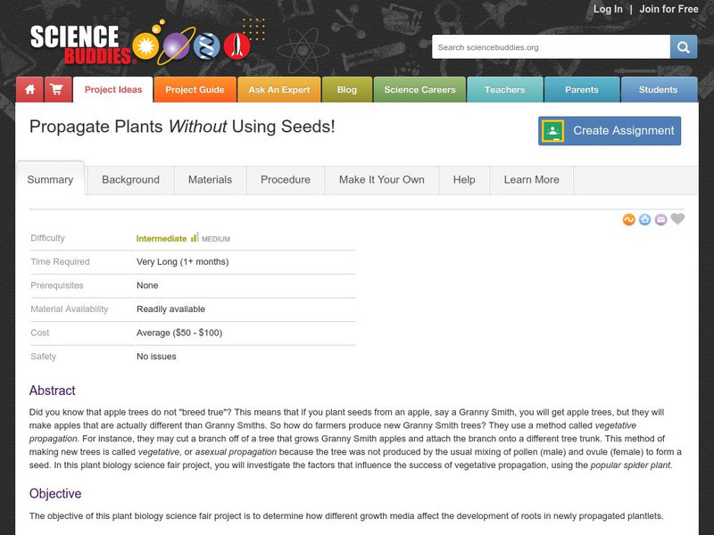Open the Science Careers tab
The width and height of the screenshot is (714, 535).
pyautogui.click(x=419, y=90)
